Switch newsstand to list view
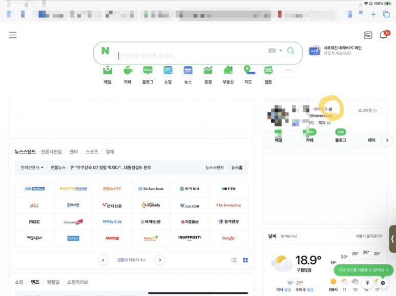This screenshot has width=396, height=296. coord(234,260)
